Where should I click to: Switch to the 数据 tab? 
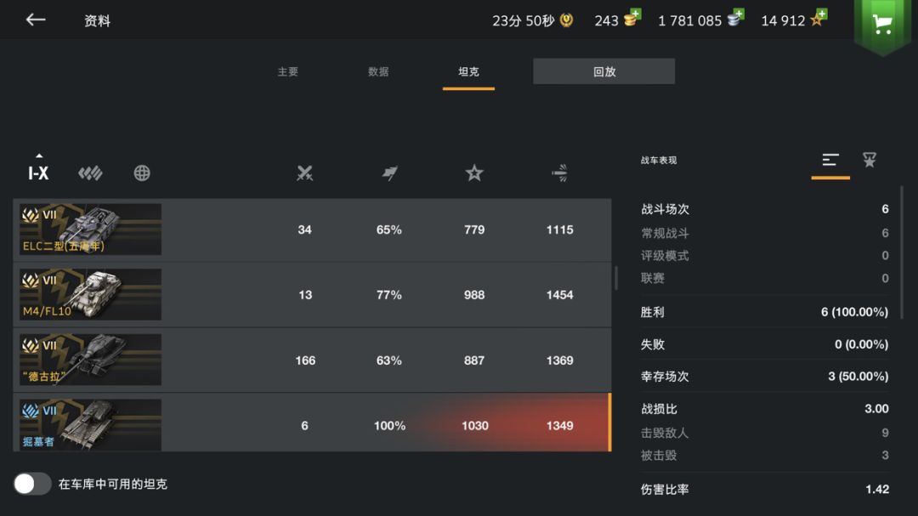(378, 72)
